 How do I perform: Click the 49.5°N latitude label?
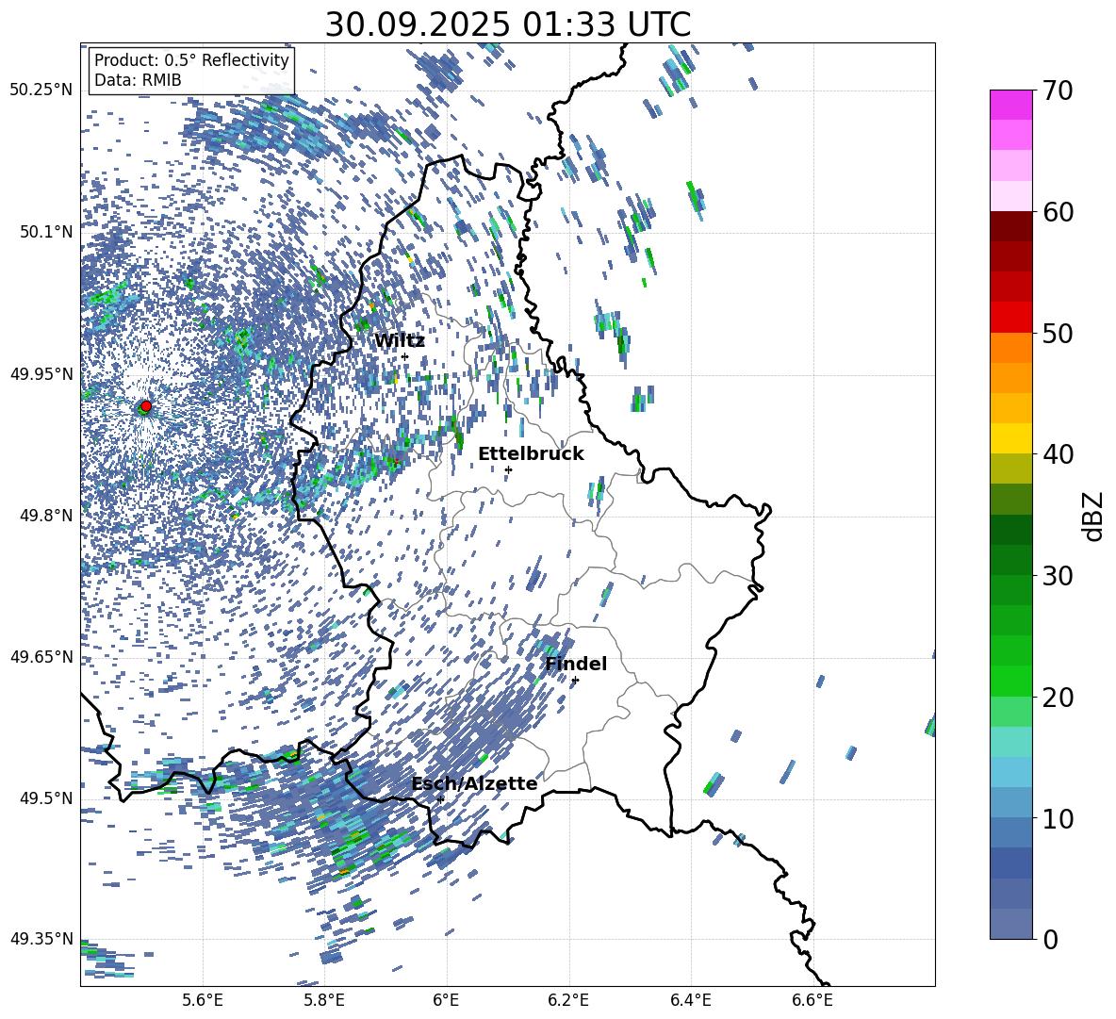pos(46,797)
